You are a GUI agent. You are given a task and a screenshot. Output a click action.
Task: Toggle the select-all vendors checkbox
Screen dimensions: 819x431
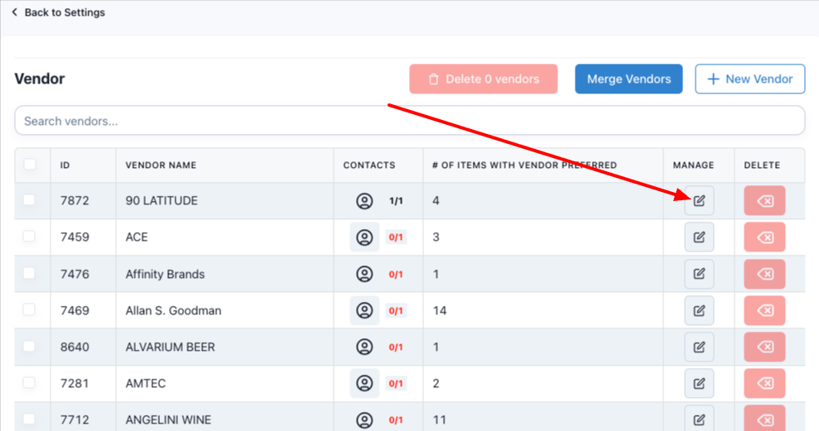tap(30, 165)
